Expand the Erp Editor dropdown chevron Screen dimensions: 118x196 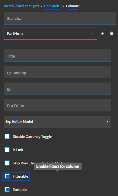[106, 106]
